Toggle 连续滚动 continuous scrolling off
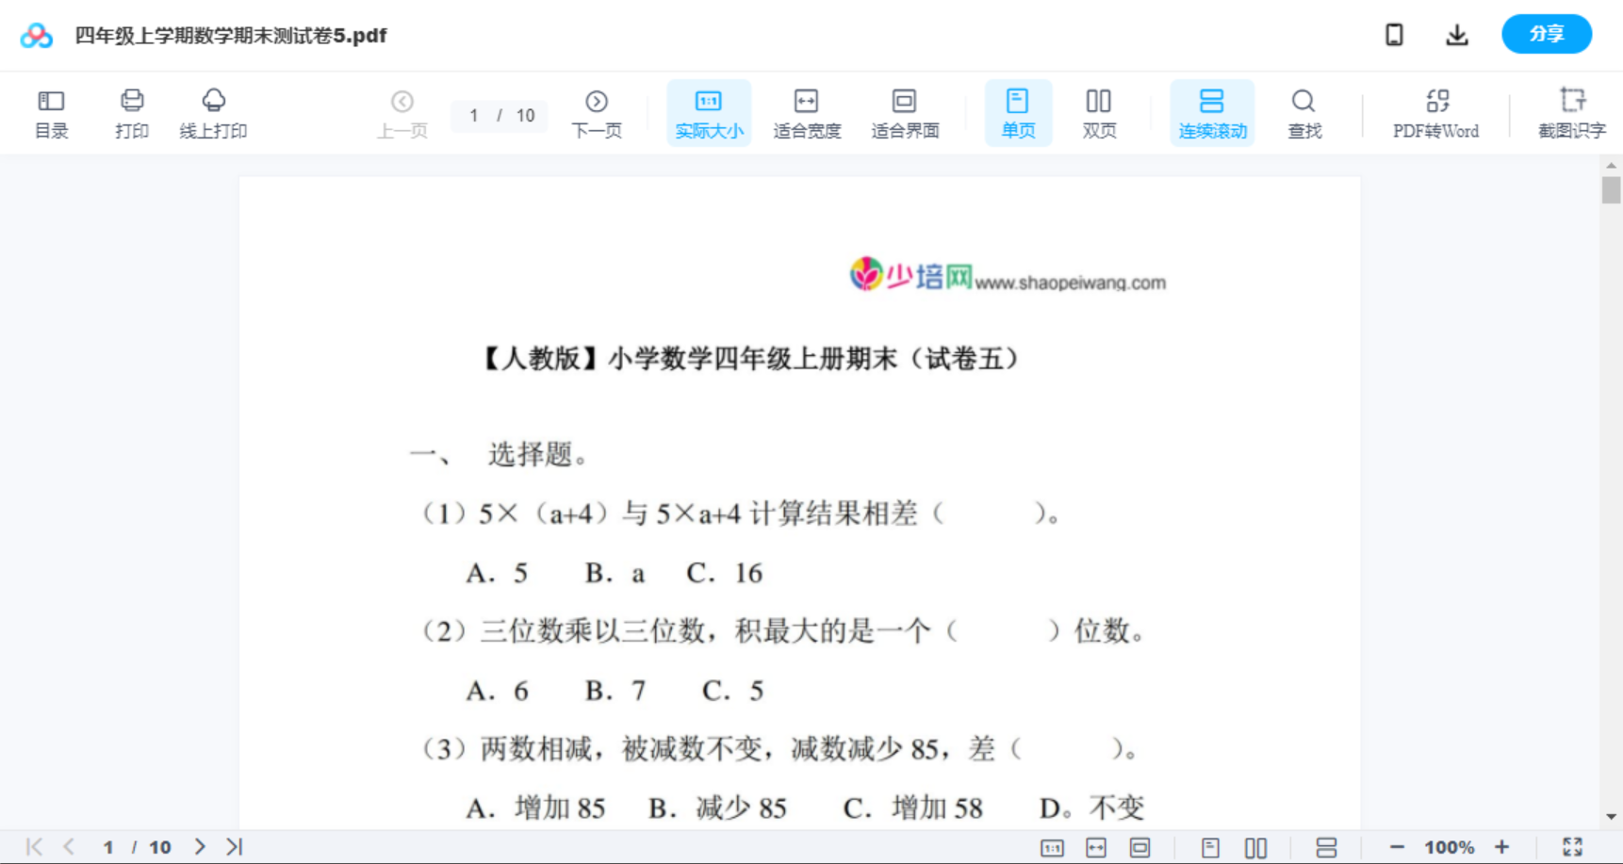1623x864 pixels. coord(1211,113)
